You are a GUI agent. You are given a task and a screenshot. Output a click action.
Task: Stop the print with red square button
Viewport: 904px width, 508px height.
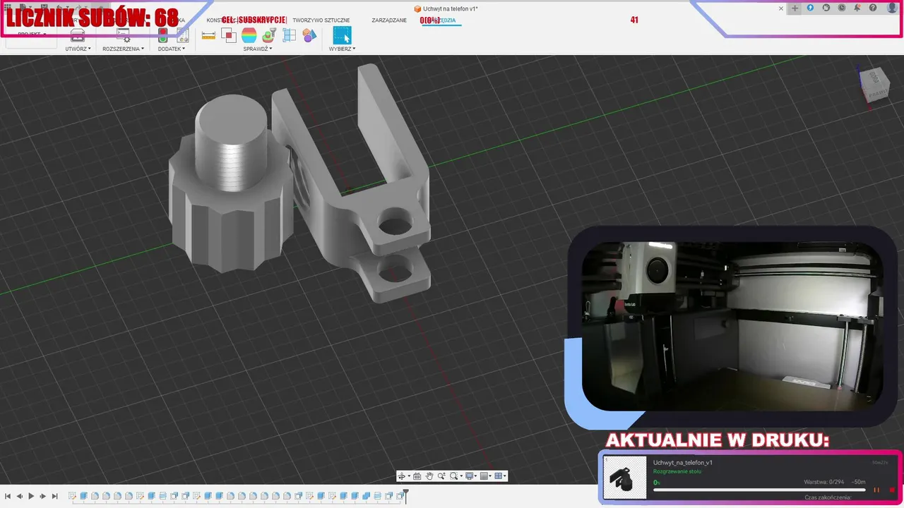coord(892,490)
